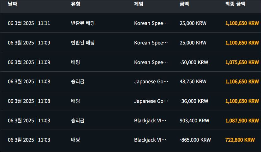Image resolution: width=261 pixels, height=152 pixels.
Task: Click the -865,000 KRW bet amount
Action: pos(195,140)
